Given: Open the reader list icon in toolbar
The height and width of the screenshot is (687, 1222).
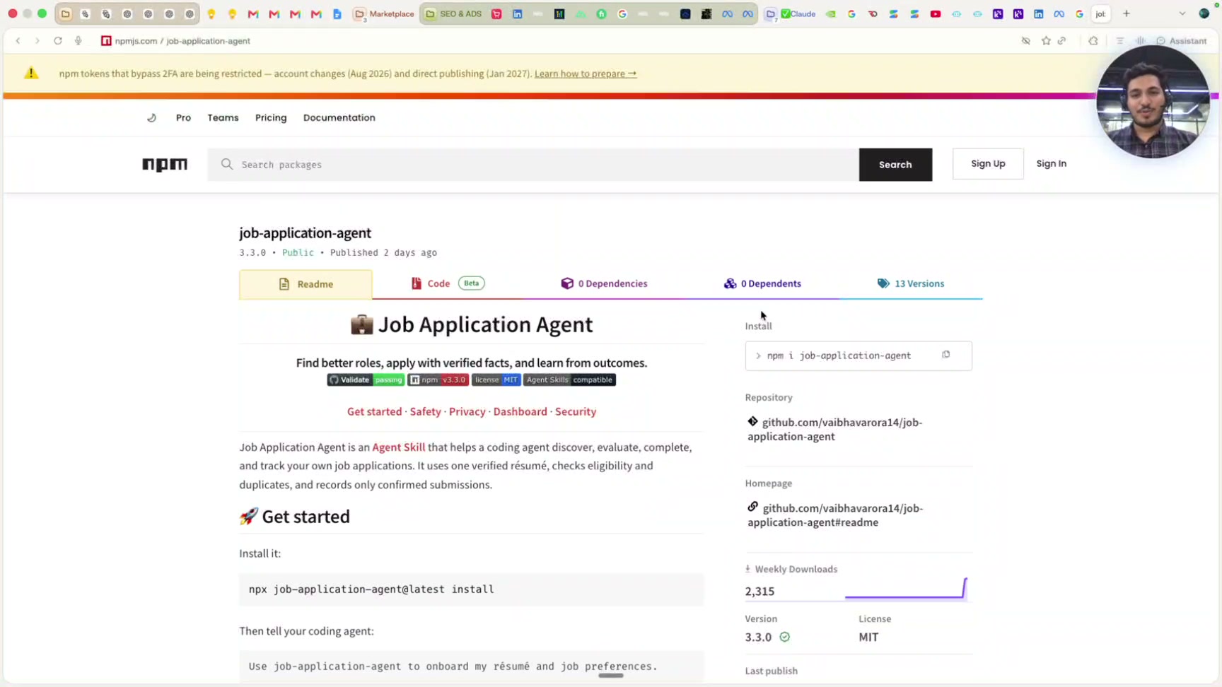Looking at the screenshot, I should tap(1120, 41).
